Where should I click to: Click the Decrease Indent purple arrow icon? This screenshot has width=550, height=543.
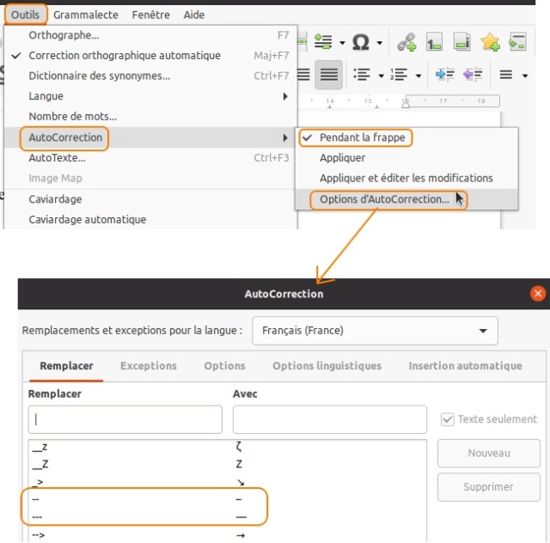[x=473, y=75]
